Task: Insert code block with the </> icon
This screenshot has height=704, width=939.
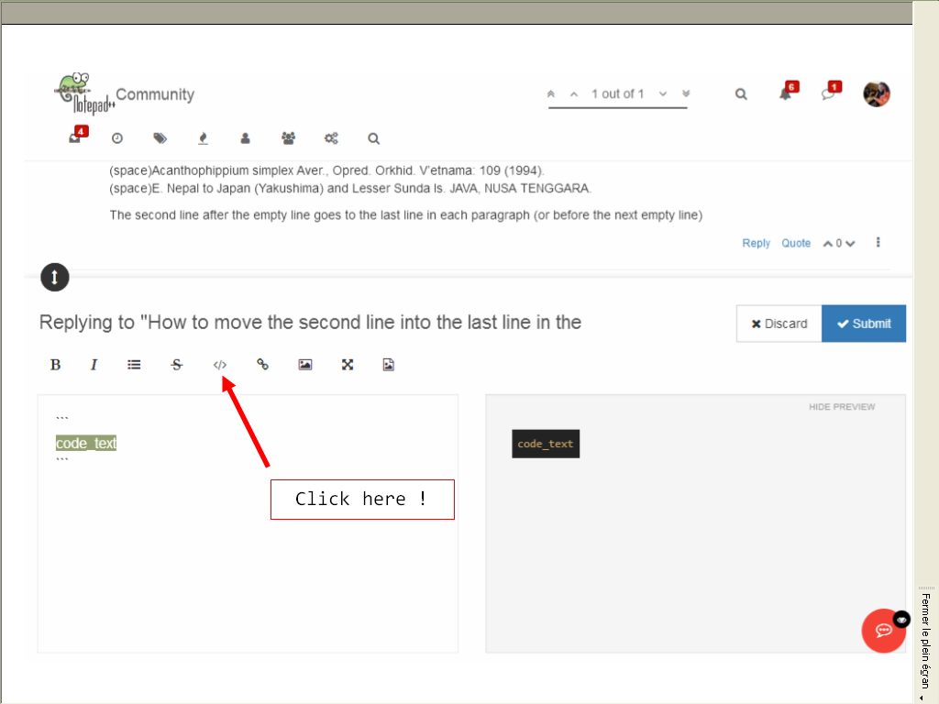Action: [220, 365]
